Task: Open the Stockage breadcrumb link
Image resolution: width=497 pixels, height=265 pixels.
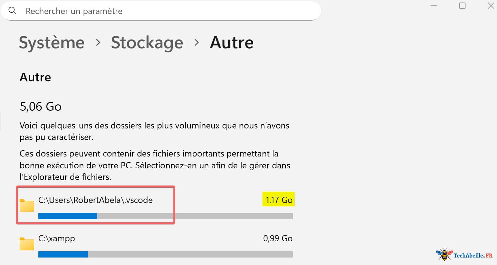Action: point(147,43)
